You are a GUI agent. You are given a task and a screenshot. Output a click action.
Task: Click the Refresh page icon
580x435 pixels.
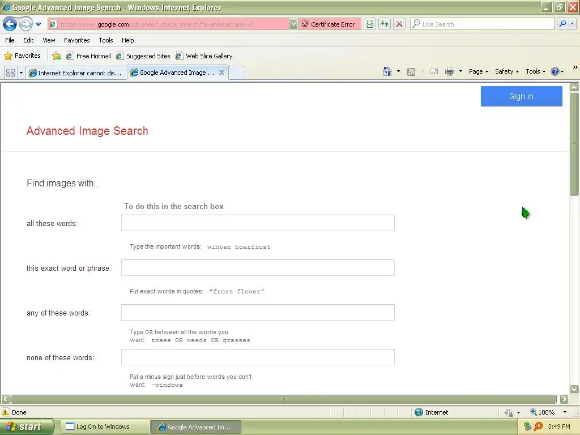(385, 24)
